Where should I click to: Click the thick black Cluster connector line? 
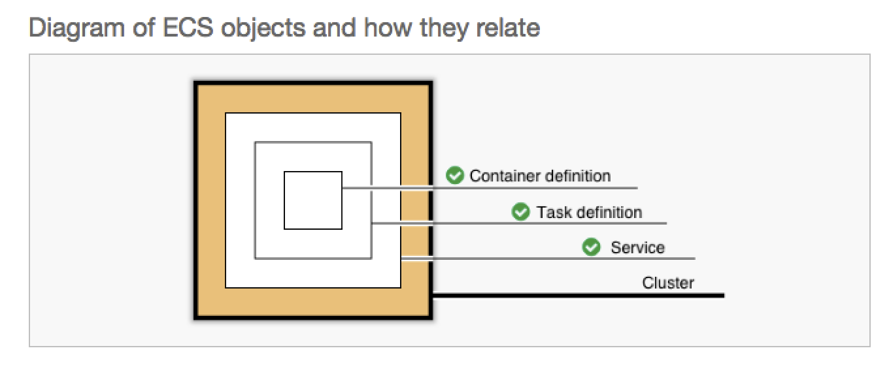[x=579, y=296]
